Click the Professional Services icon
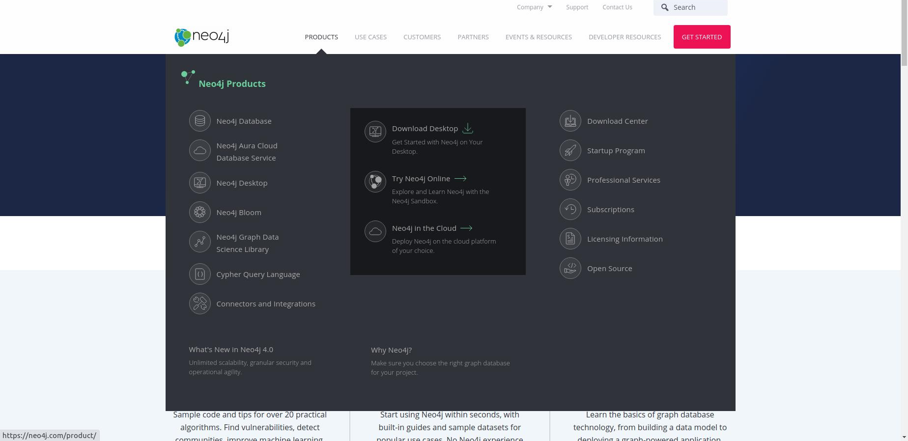Viewport: 908px width, 441px height. 570,180
